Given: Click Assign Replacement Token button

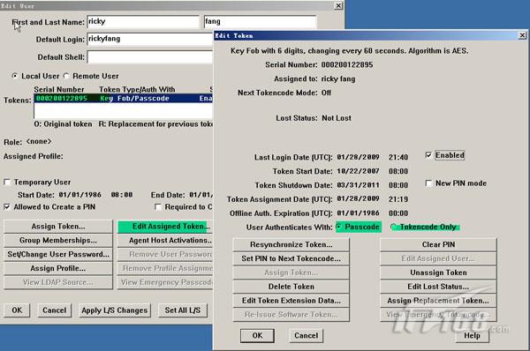Looking at the screenshot, I should pos(438,301).
